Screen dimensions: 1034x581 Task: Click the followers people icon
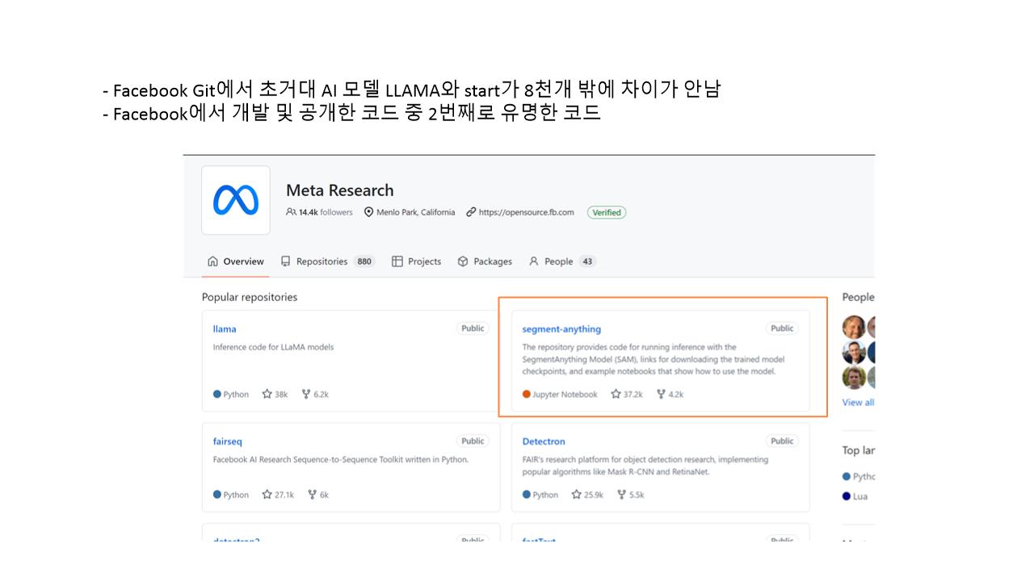pos(291,212)
